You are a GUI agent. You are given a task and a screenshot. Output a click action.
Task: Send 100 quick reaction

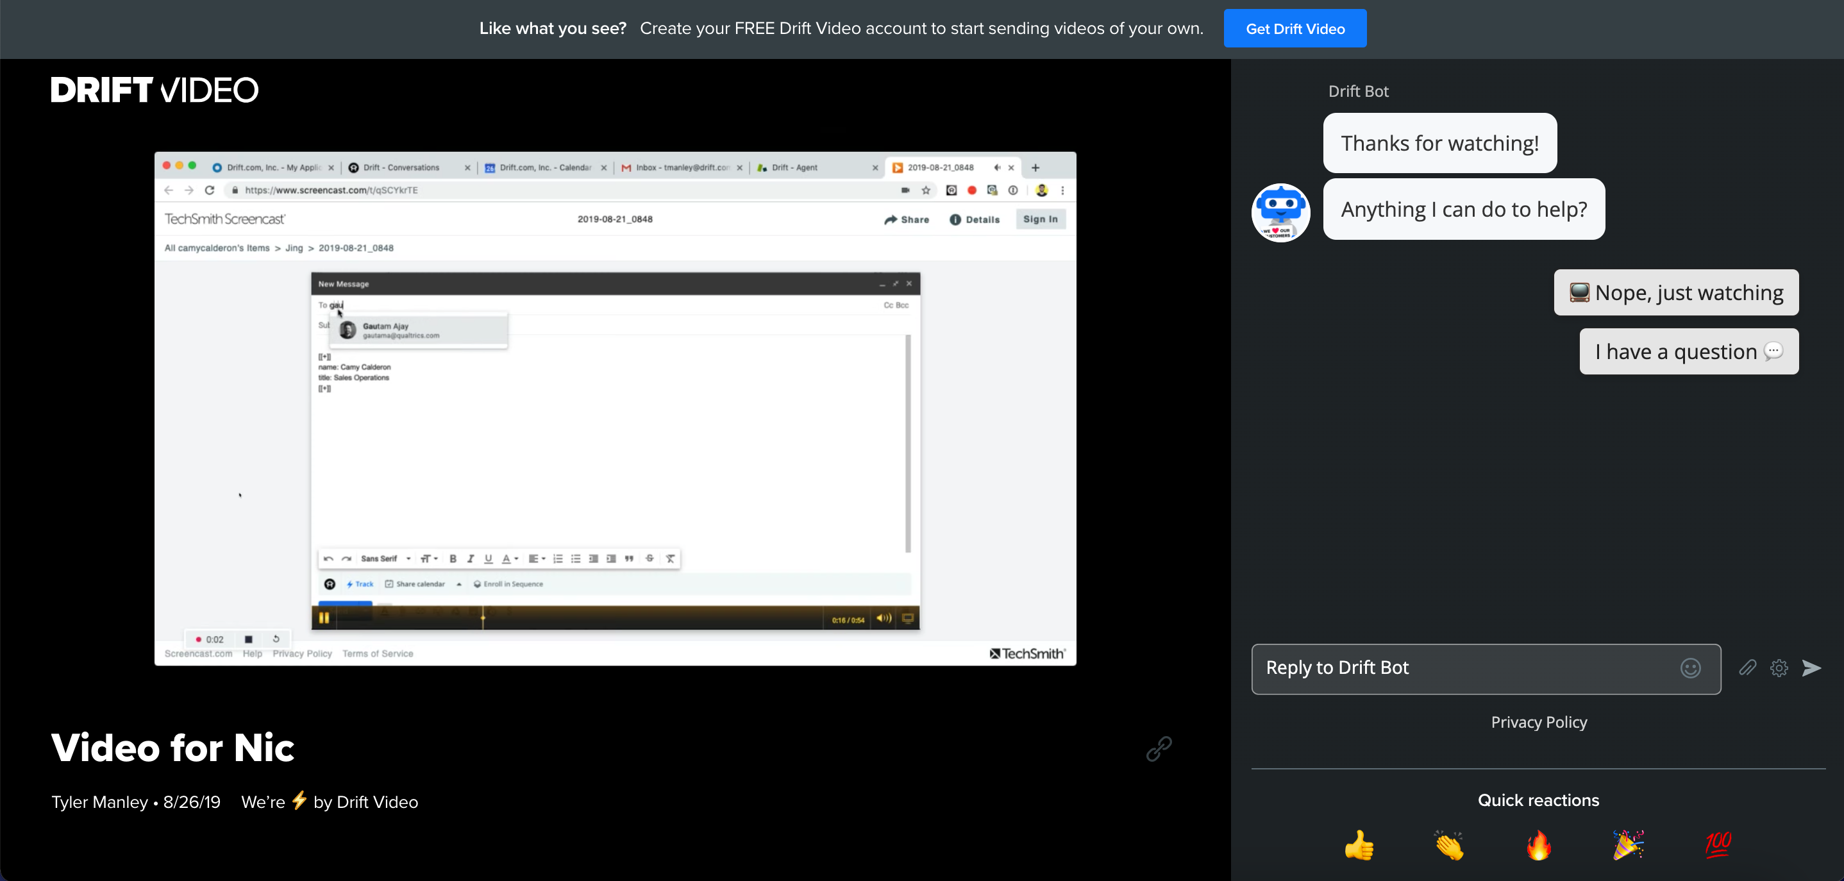tap(1718, 845)
